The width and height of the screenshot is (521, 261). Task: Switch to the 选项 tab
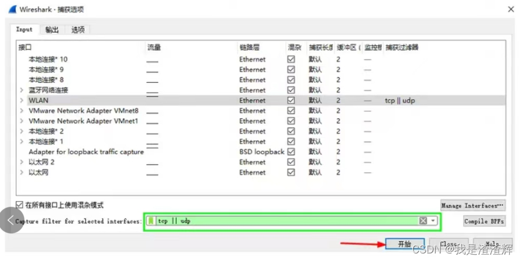click(78, 30)
